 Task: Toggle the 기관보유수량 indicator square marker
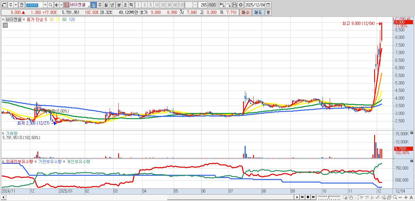pyautogui.click(x=36, y=161)
